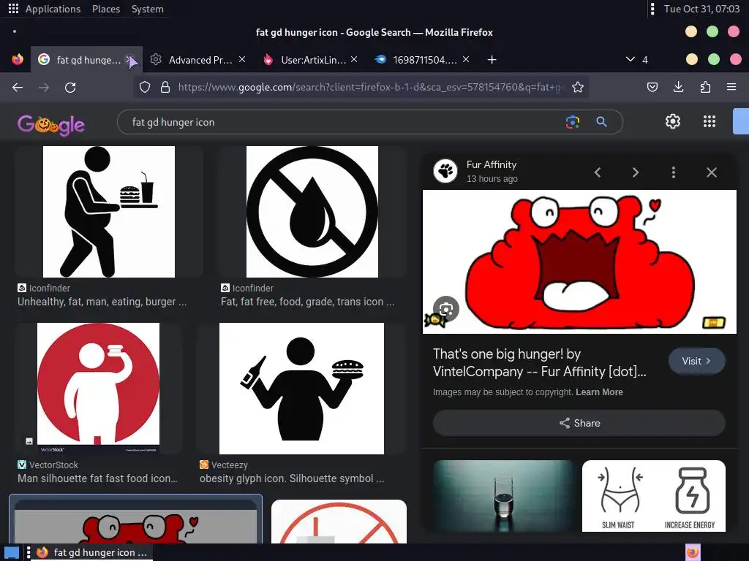Viewport: 749px width, 561px height.
Task: Click the Google Lens search by image icon
Action: [572, 122]
